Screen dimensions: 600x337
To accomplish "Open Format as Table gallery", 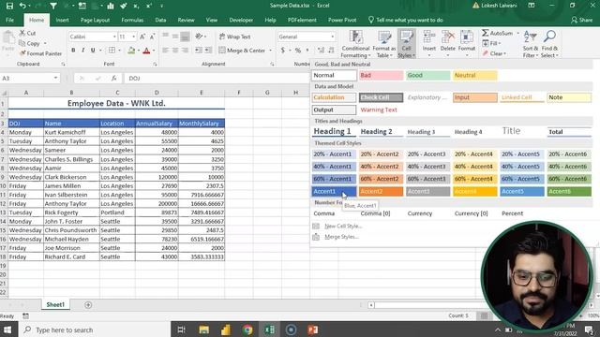I will tap(383, 44).
